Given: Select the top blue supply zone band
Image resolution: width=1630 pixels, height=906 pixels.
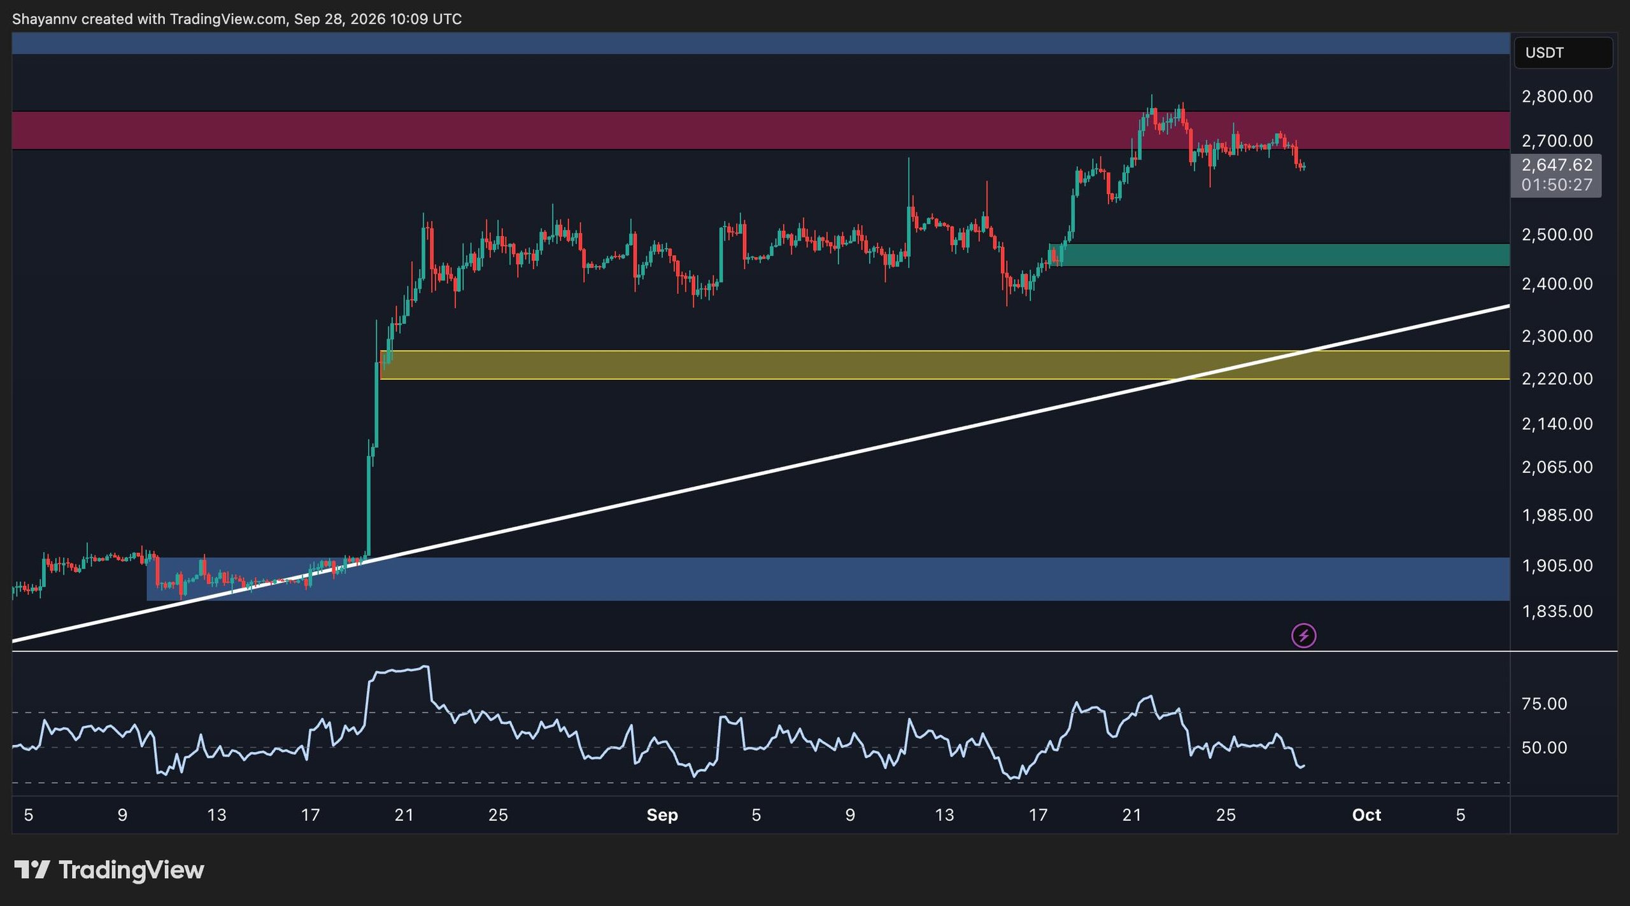Looking at the screenshot, I should [760, 43].
